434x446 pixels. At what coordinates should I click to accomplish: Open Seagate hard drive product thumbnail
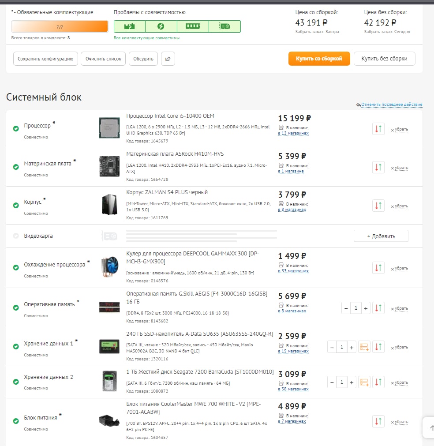coord(110,381)
